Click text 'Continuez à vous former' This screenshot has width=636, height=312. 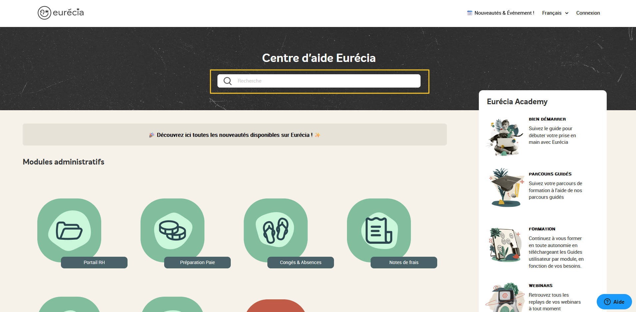coord(556,252)
